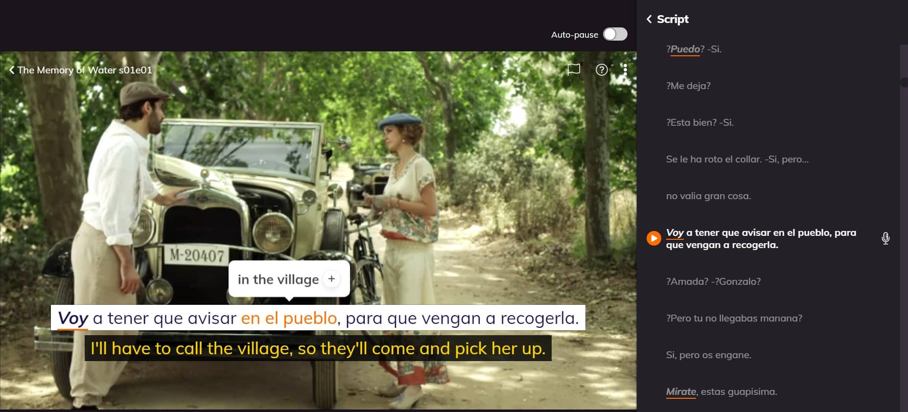Add 'in the village' with plus button
This screenshot has height=412, width=908.
[331, 279]
